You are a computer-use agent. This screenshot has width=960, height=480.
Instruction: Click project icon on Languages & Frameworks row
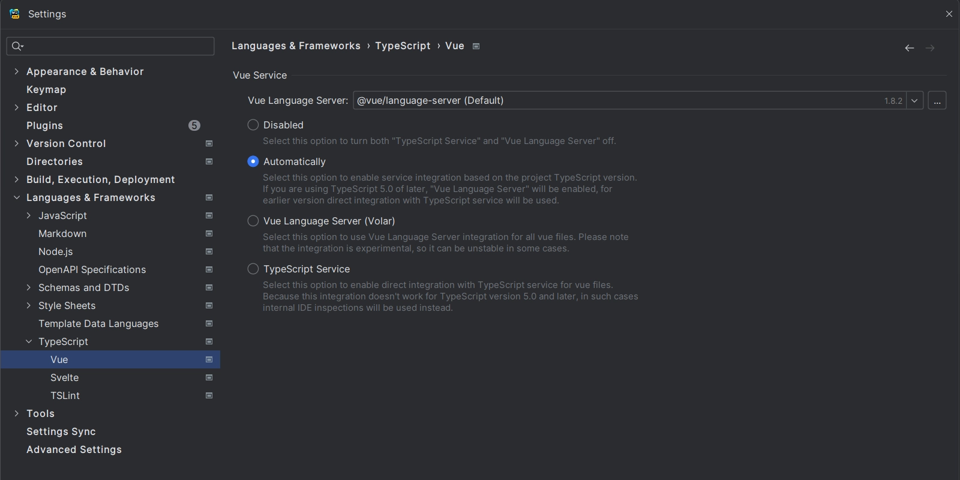click(x=209, y=197)
